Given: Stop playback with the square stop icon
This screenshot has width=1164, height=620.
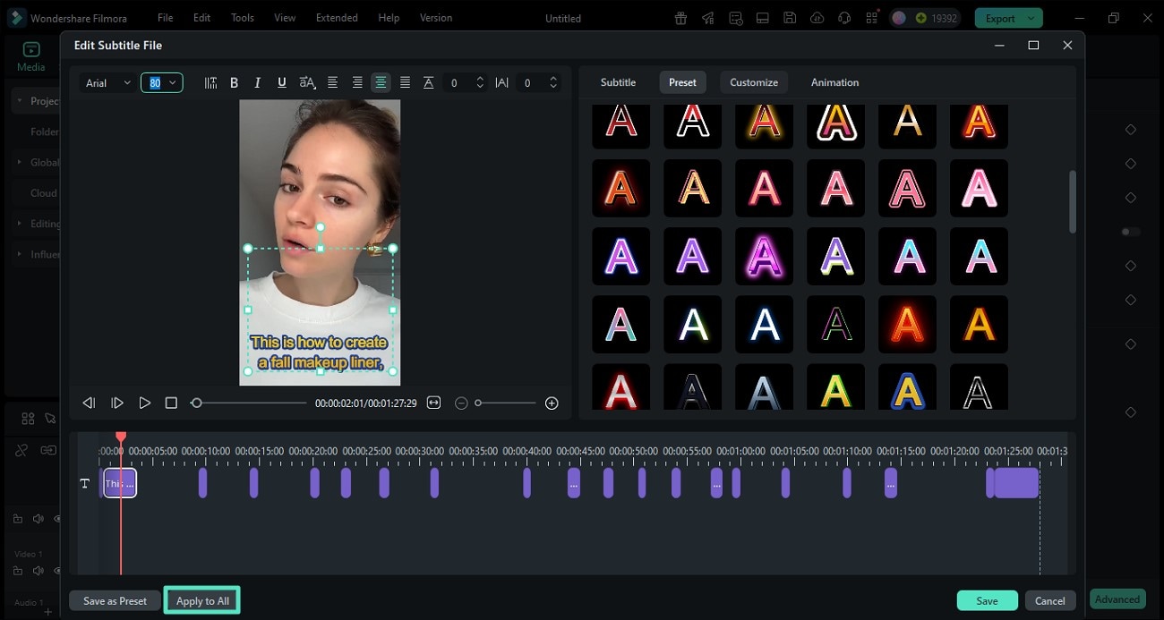Looking at the screenshot, I should click(x=171, y=403).
